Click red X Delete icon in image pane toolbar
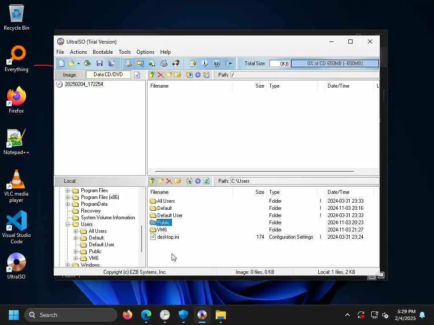Screen dimensions: 434x325 [x=161, y=74]
